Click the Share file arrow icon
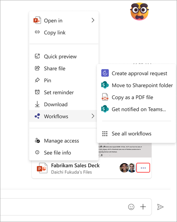The height and width of the screenshot is (222, 177). pos(37,68)
